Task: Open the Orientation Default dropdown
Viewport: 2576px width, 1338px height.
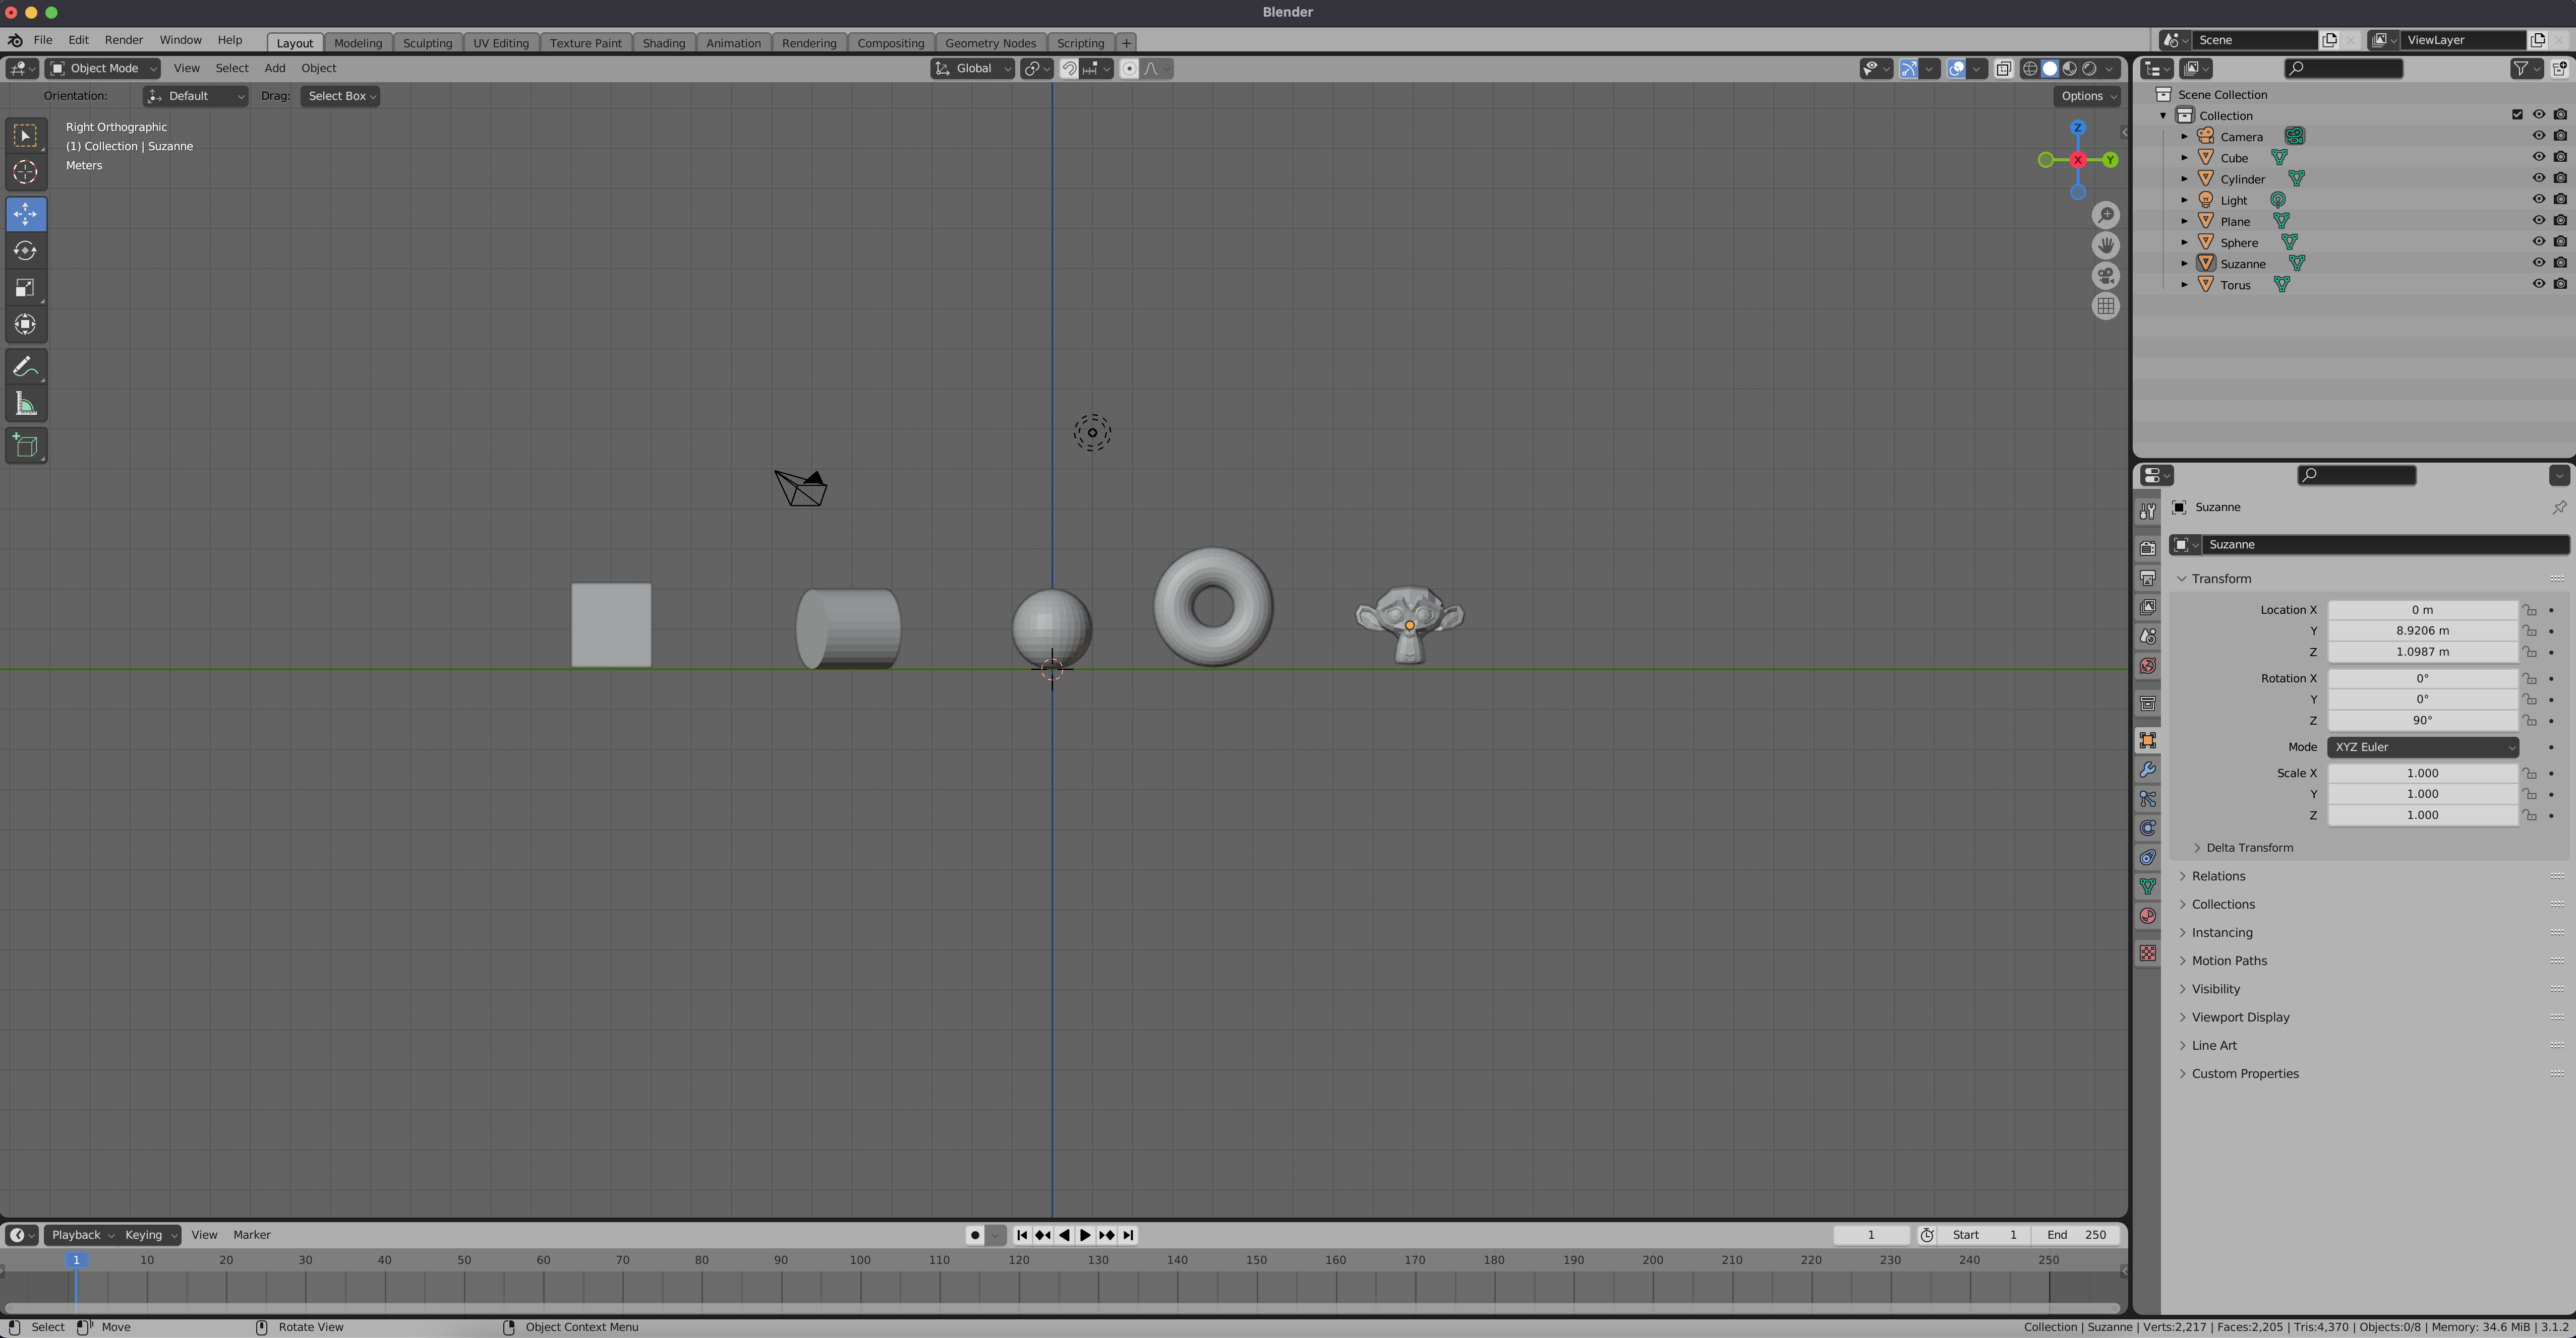Action: click(x=195, y=96)
